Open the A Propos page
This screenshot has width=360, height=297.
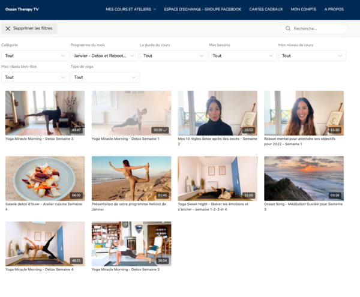[334, 9]
